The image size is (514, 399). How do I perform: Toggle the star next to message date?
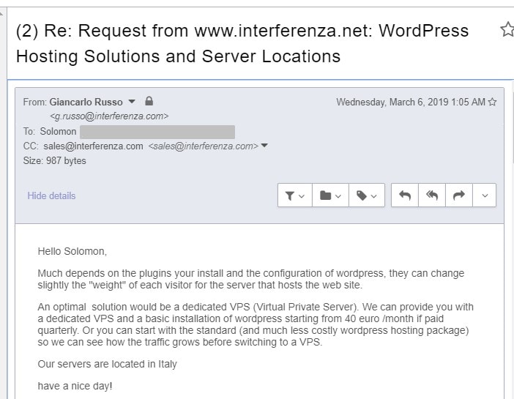[492, 102]
